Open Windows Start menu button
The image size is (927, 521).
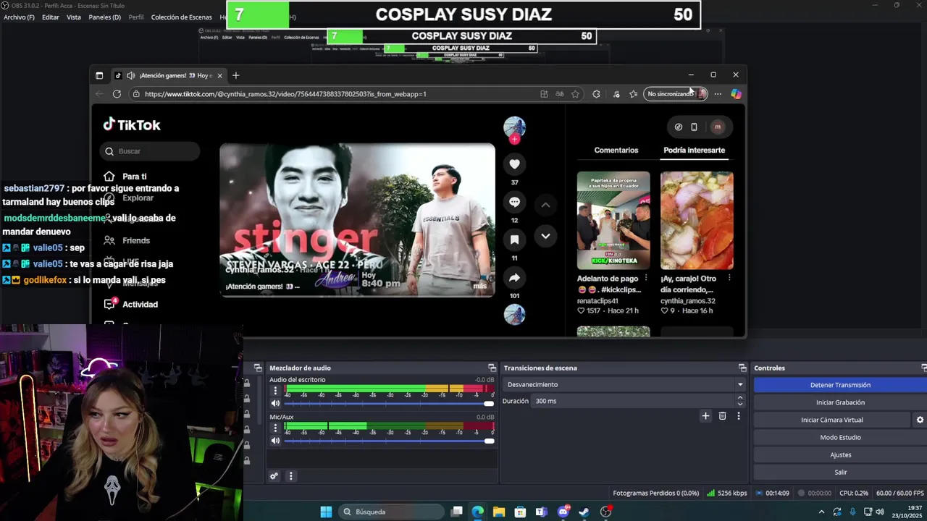tap(326, 512)
